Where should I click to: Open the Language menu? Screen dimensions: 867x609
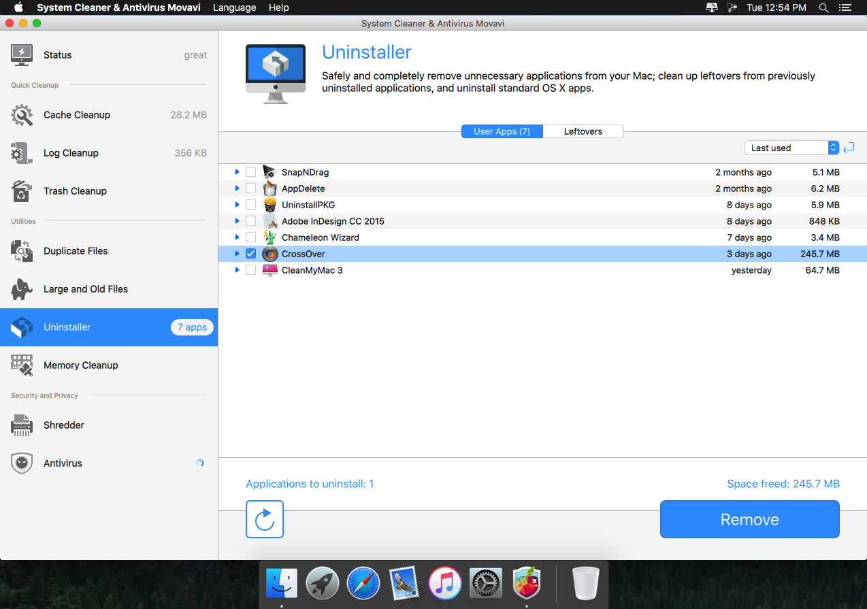235,7
